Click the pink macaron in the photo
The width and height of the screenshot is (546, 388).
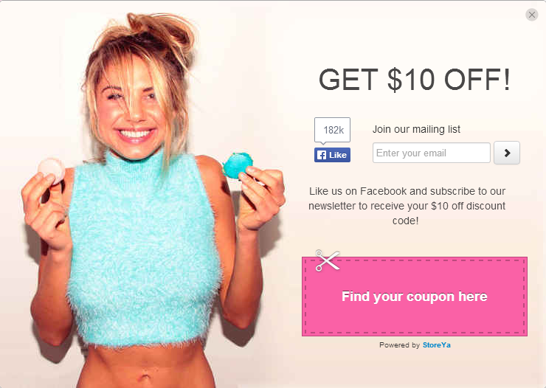pyautogui.click(x=52, y=170)
